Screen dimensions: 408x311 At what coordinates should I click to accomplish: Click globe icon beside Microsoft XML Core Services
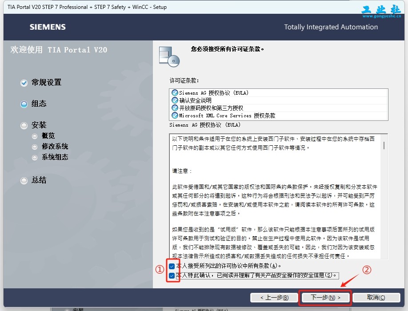coord(175,116)
